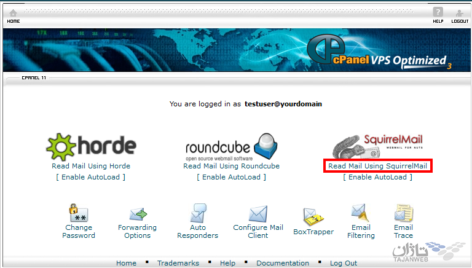Enable AutoLoad for SquirrelMail
Image resolution: width=472 pixels, height=268 pixels.
[377, 177]
